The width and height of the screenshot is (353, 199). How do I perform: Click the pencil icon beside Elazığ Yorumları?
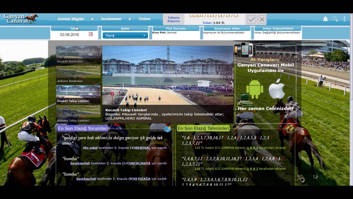[167, 129]
